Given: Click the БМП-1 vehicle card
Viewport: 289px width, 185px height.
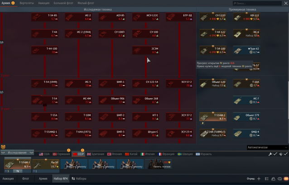Looking at the screenshot, I should point(112,84).
